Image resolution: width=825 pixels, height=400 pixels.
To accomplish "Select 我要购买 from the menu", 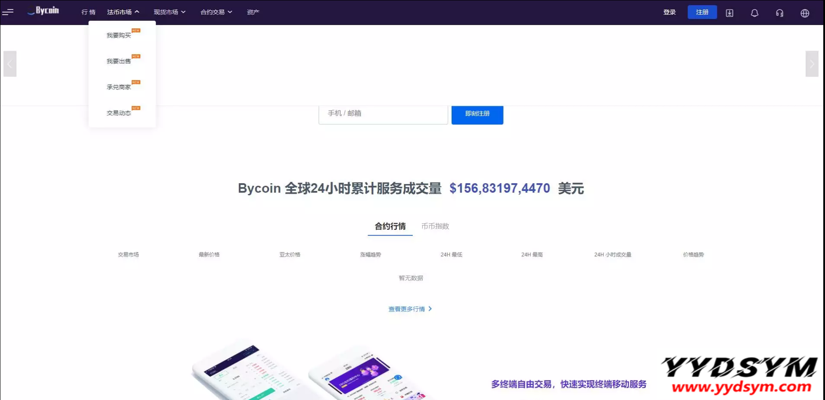I will [119, 35].
